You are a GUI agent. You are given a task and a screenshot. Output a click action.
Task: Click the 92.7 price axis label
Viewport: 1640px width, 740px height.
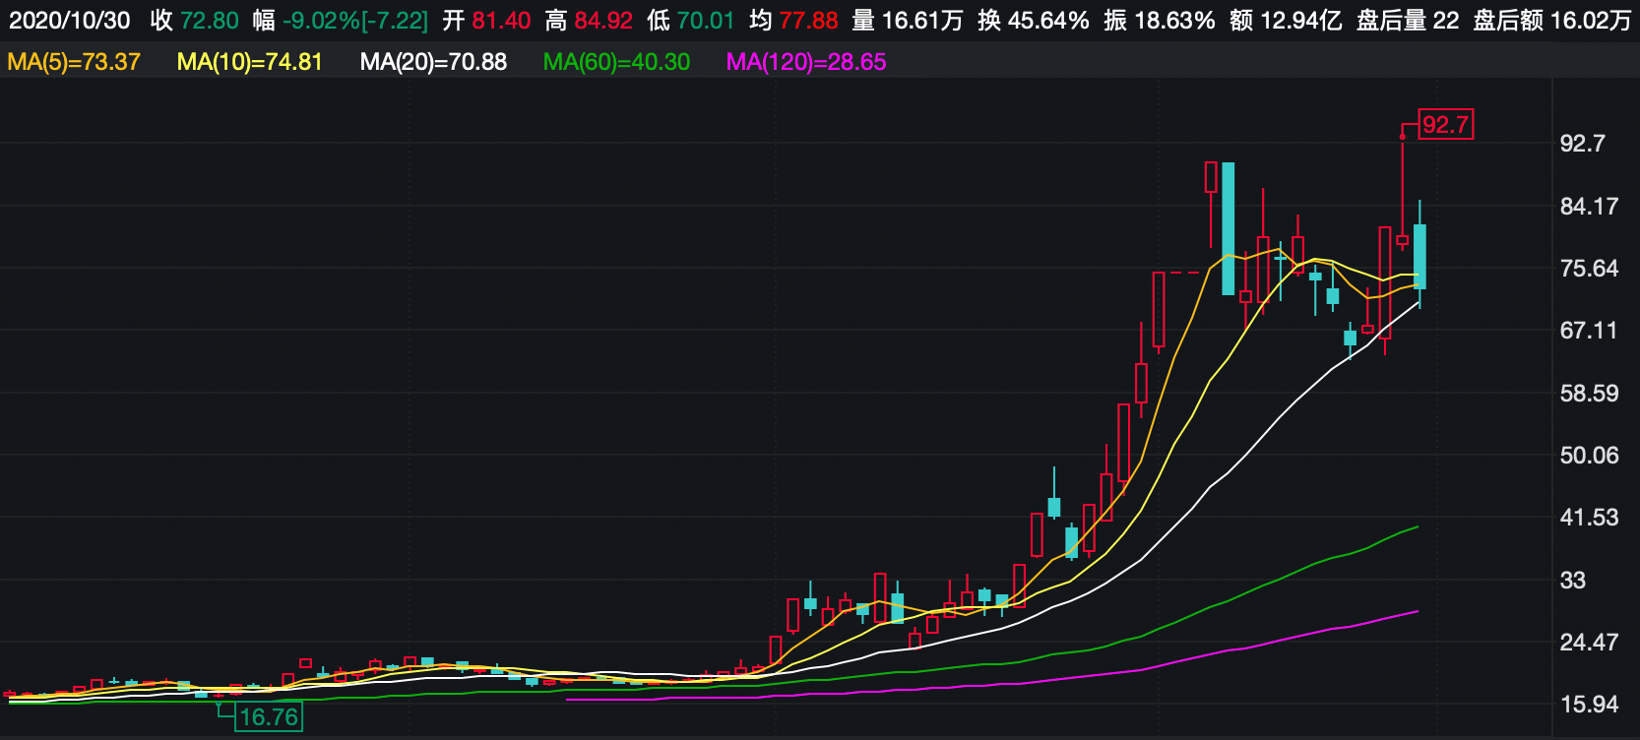[x=1582, y=144]
